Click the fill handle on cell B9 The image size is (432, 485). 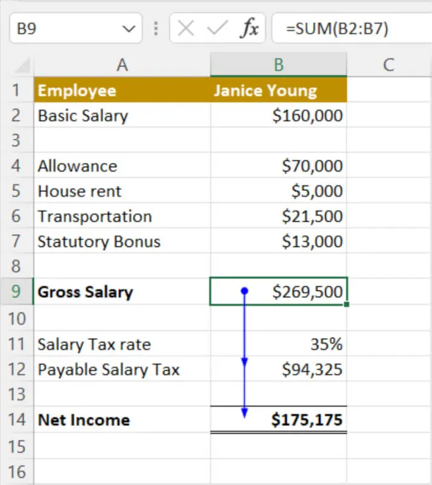coord(347,304)
